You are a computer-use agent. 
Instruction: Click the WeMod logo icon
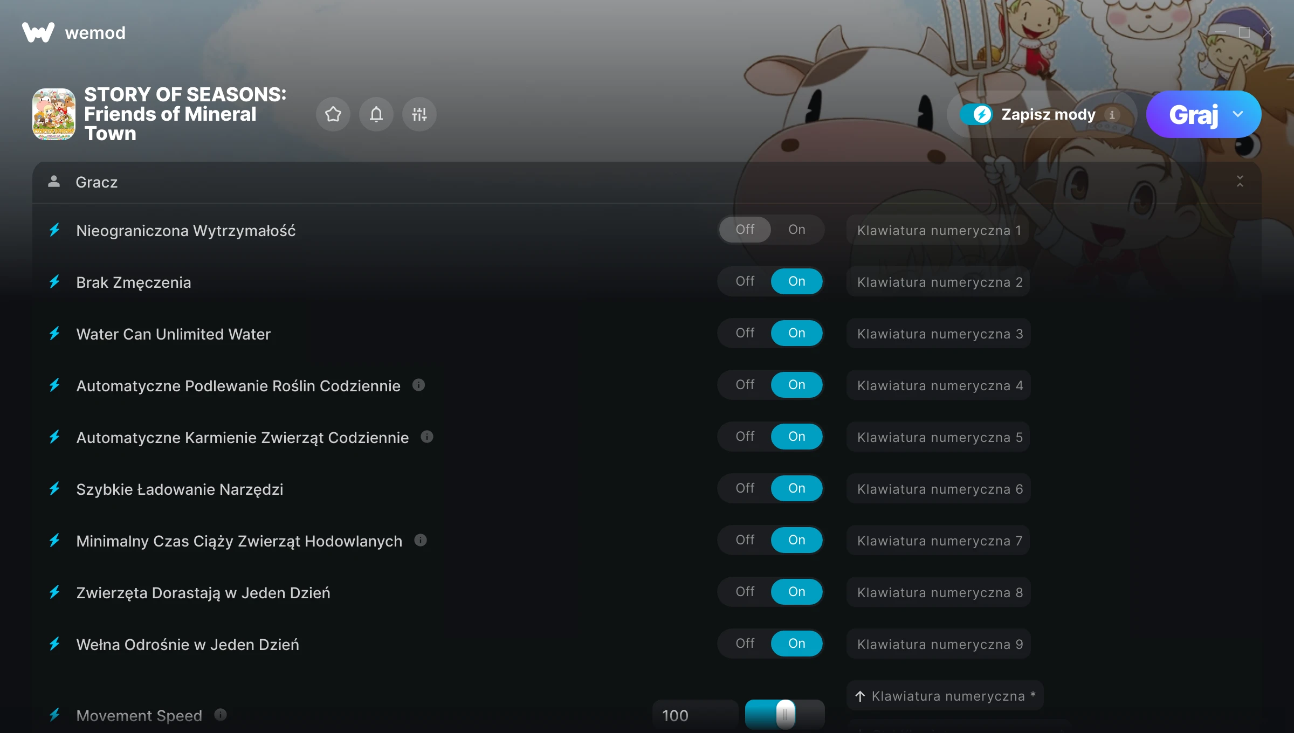tap(38, 32)
